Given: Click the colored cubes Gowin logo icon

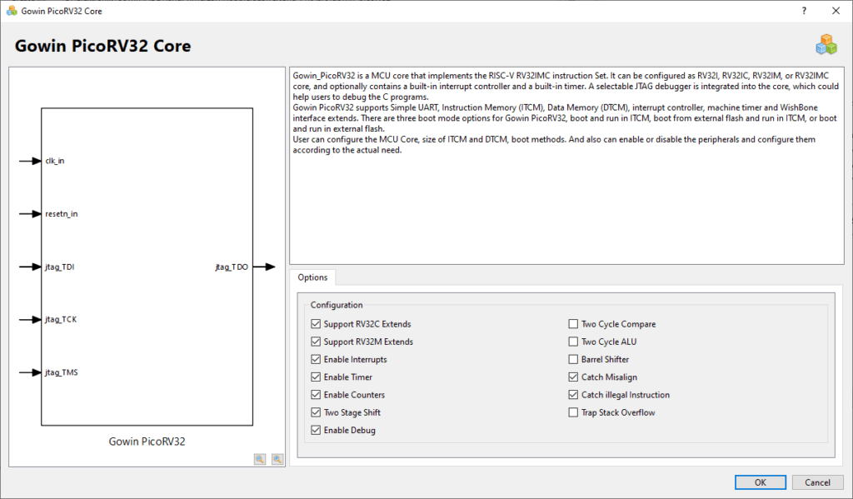Looking at the screenshot, I should point(826,45).
